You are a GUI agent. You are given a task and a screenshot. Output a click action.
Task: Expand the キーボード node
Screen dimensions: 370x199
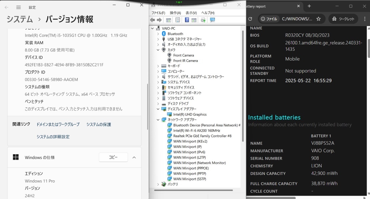158,66
